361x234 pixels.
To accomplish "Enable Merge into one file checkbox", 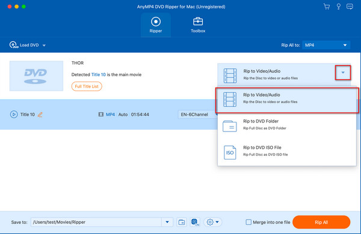I will 248,222.
